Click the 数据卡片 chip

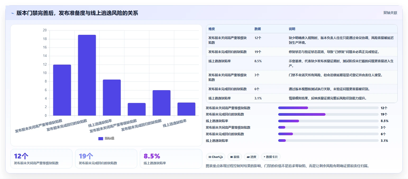(271, 157)
